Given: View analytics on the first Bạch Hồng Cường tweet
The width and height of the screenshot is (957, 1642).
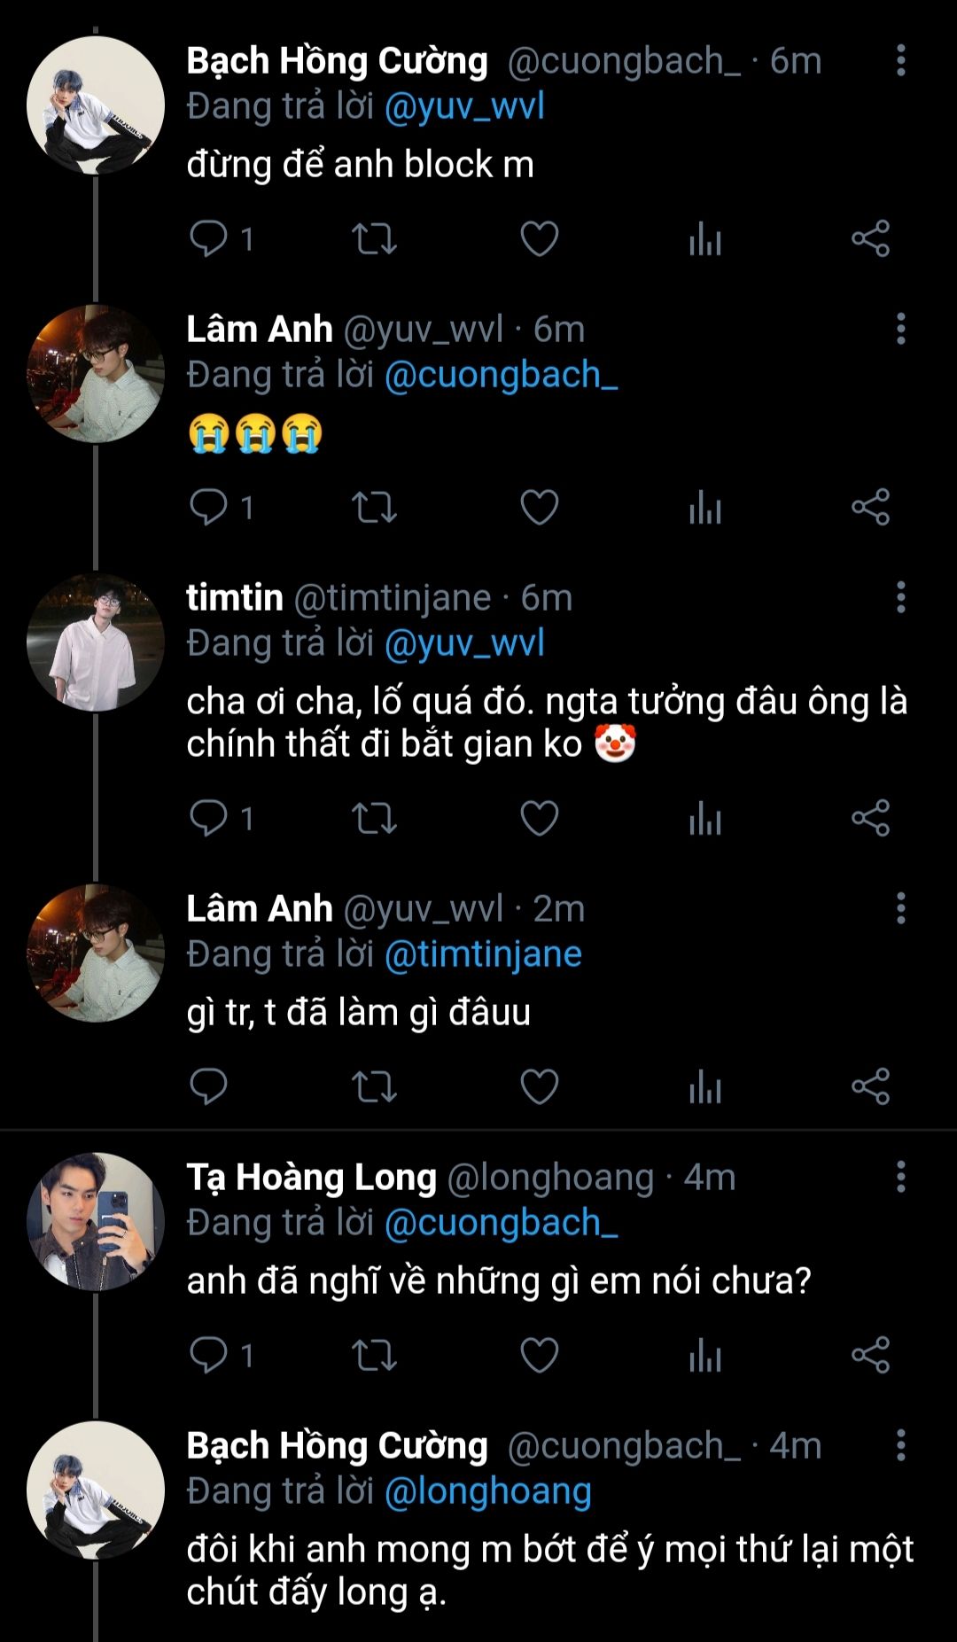Looking at the screenshot, I should (x=704, y=238).
